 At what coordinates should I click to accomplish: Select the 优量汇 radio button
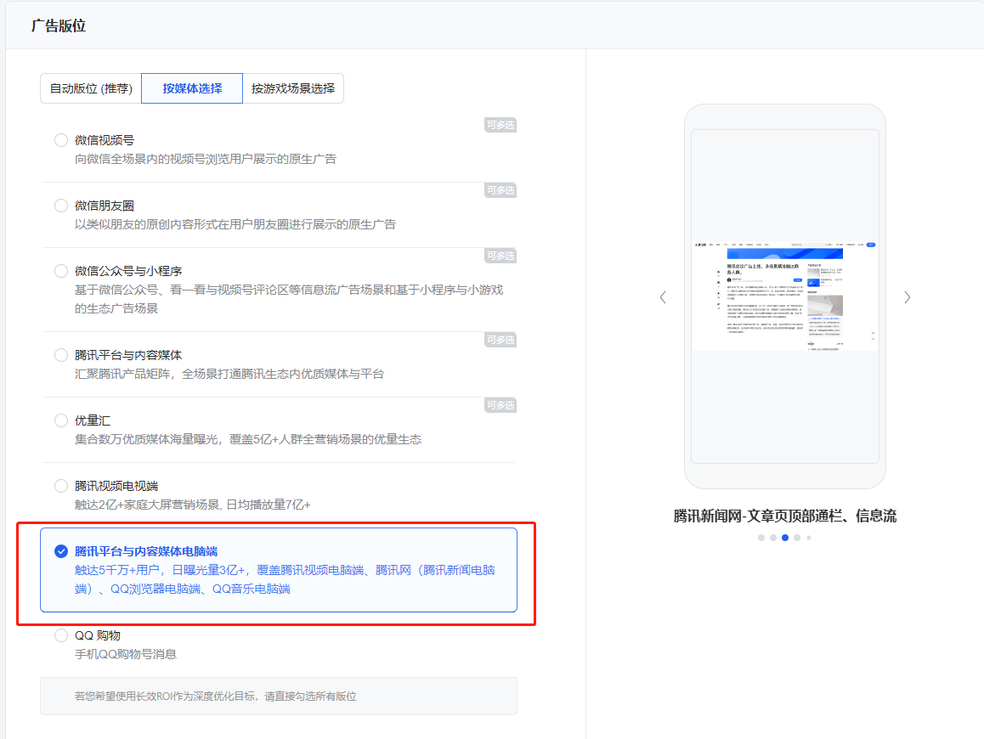pyautogui.click(x=61, y=420)
